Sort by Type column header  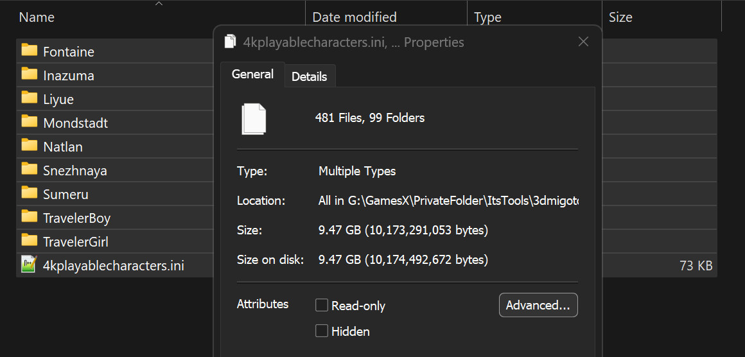[x=487, y=17]
